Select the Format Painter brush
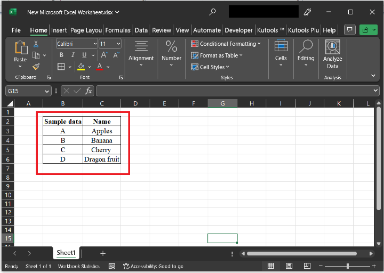The height and width of the screenshot is (273, 384). tap(36, 67)
